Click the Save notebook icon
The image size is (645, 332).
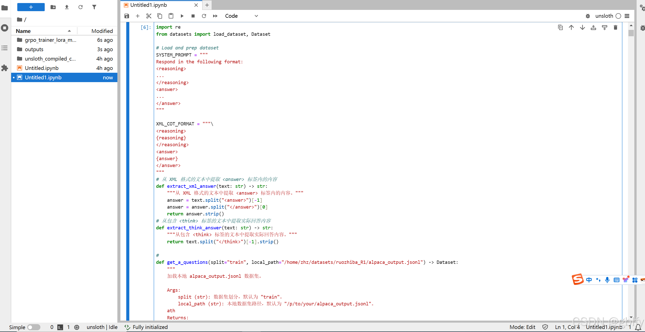tap(127, 16)
